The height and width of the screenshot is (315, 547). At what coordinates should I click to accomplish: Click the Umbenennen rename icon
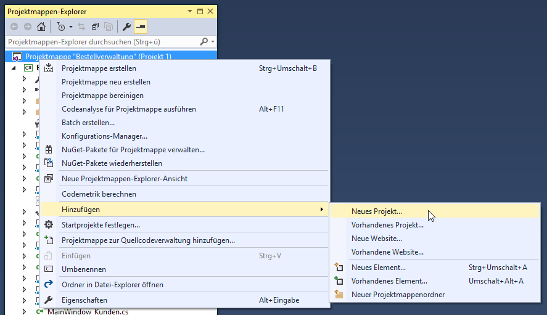[49, 269]
